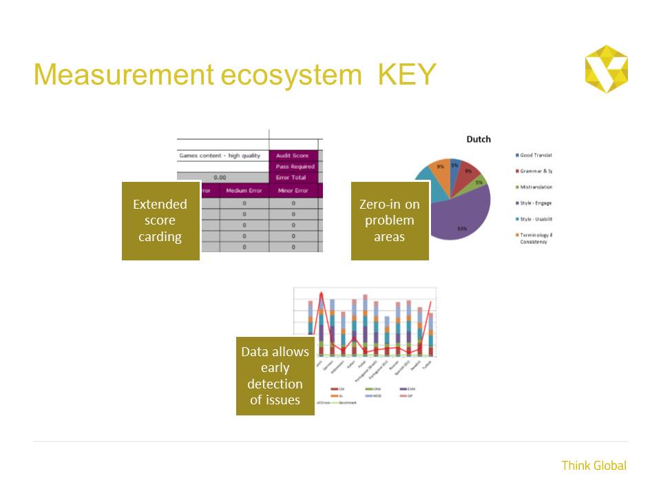
Task: Click the pie chart's blue 5% slice
Action: (455, 169)
